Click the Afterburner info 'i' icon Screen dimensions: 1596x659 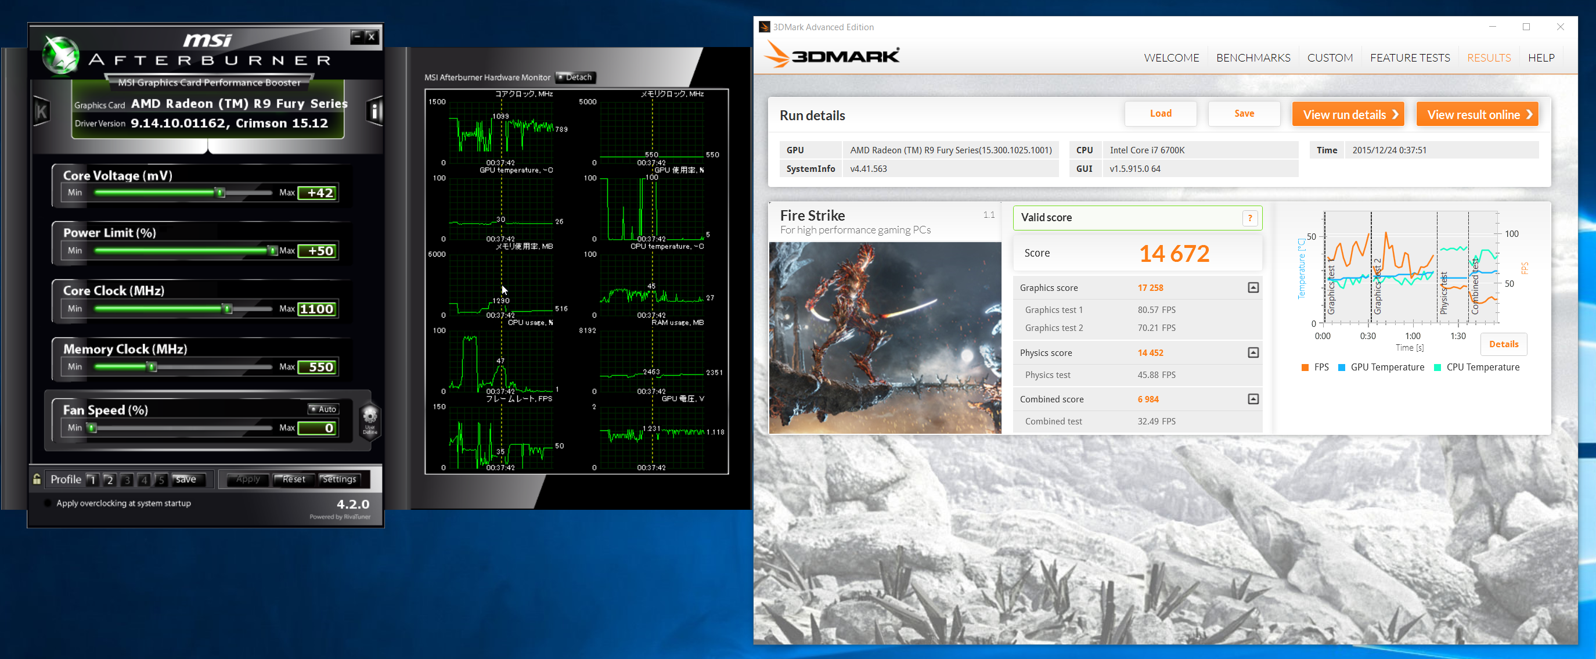(374, 111)
